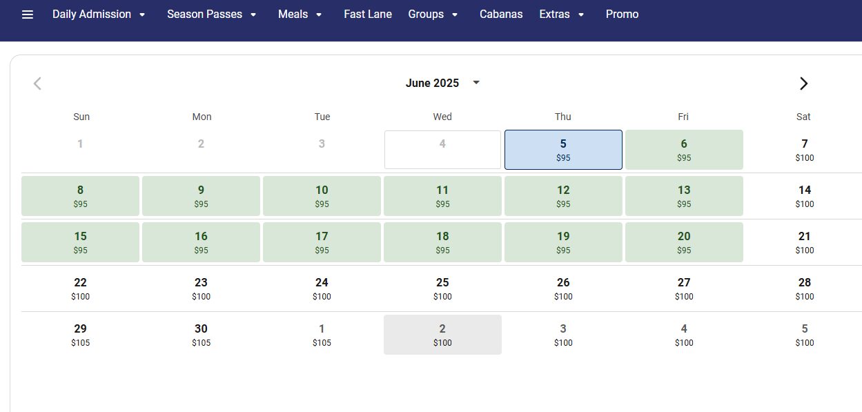Select June 18 date cell
The width and height of the screenshot is (862, 412).
point(442,242)
